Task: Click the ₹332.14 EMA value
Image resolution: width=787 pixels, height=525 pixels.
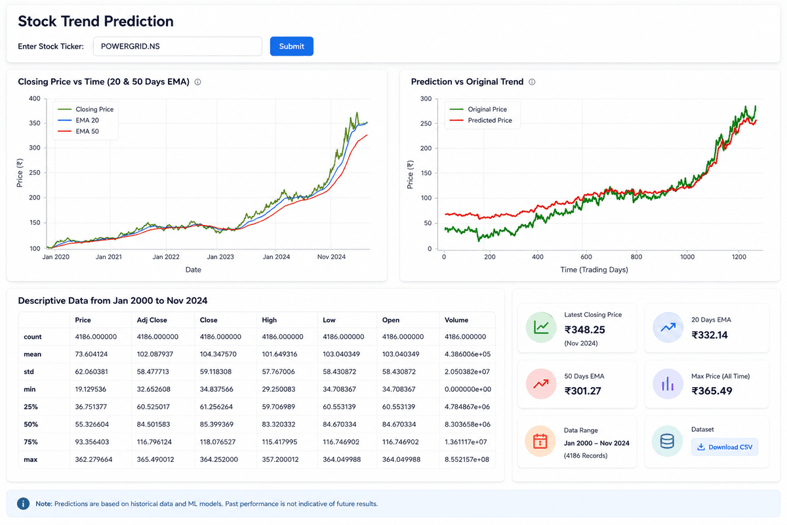Action: (x=711, y=335)
